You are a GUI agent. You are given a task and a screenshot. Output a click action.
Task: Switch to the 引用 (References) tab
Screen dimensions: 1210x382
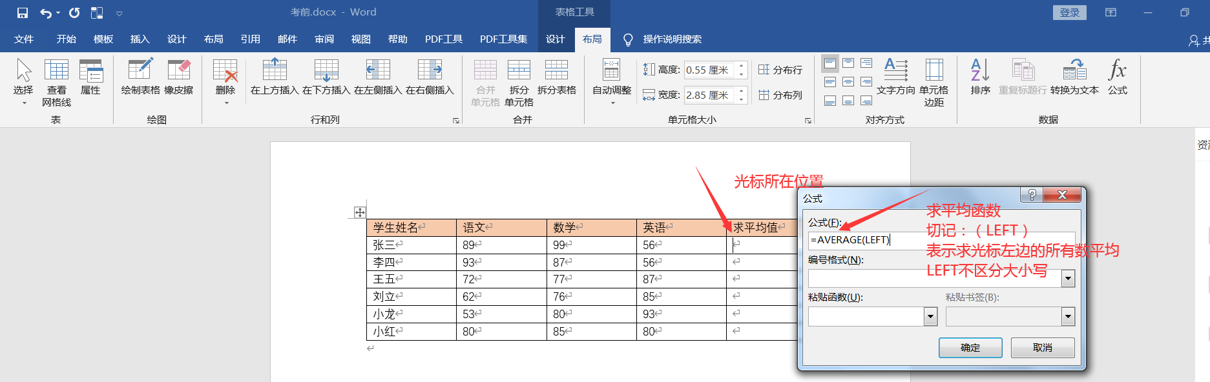(251, 39)
